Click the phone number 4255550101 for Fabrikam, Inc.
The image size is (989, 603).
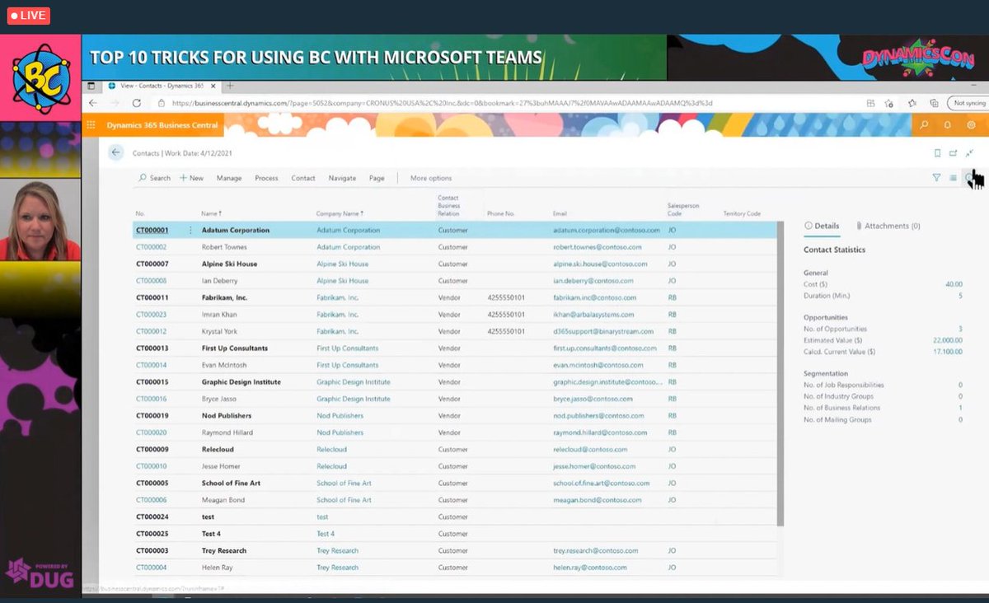[506, 297]
